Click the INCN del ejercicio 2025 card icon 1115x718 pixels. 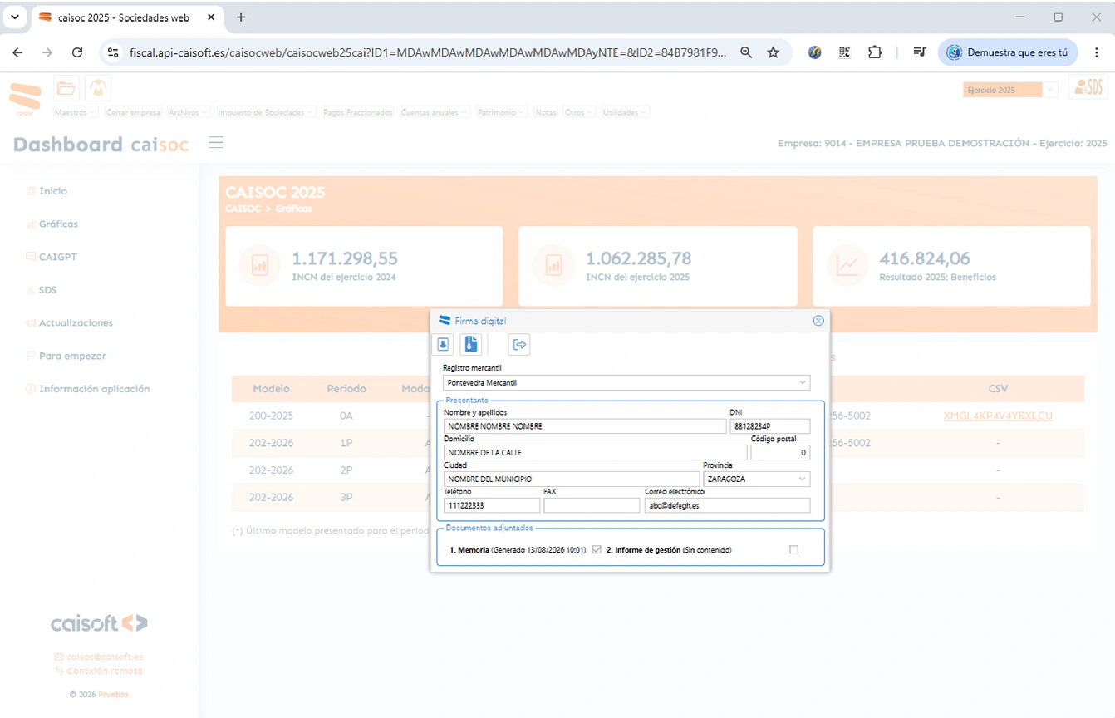click(553, 266)
